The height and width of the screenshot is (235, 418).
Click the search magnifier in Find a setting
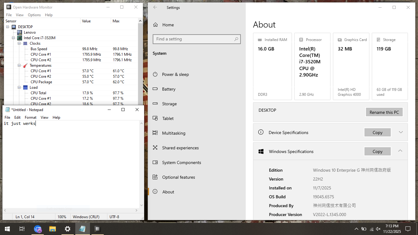(236, 39)
